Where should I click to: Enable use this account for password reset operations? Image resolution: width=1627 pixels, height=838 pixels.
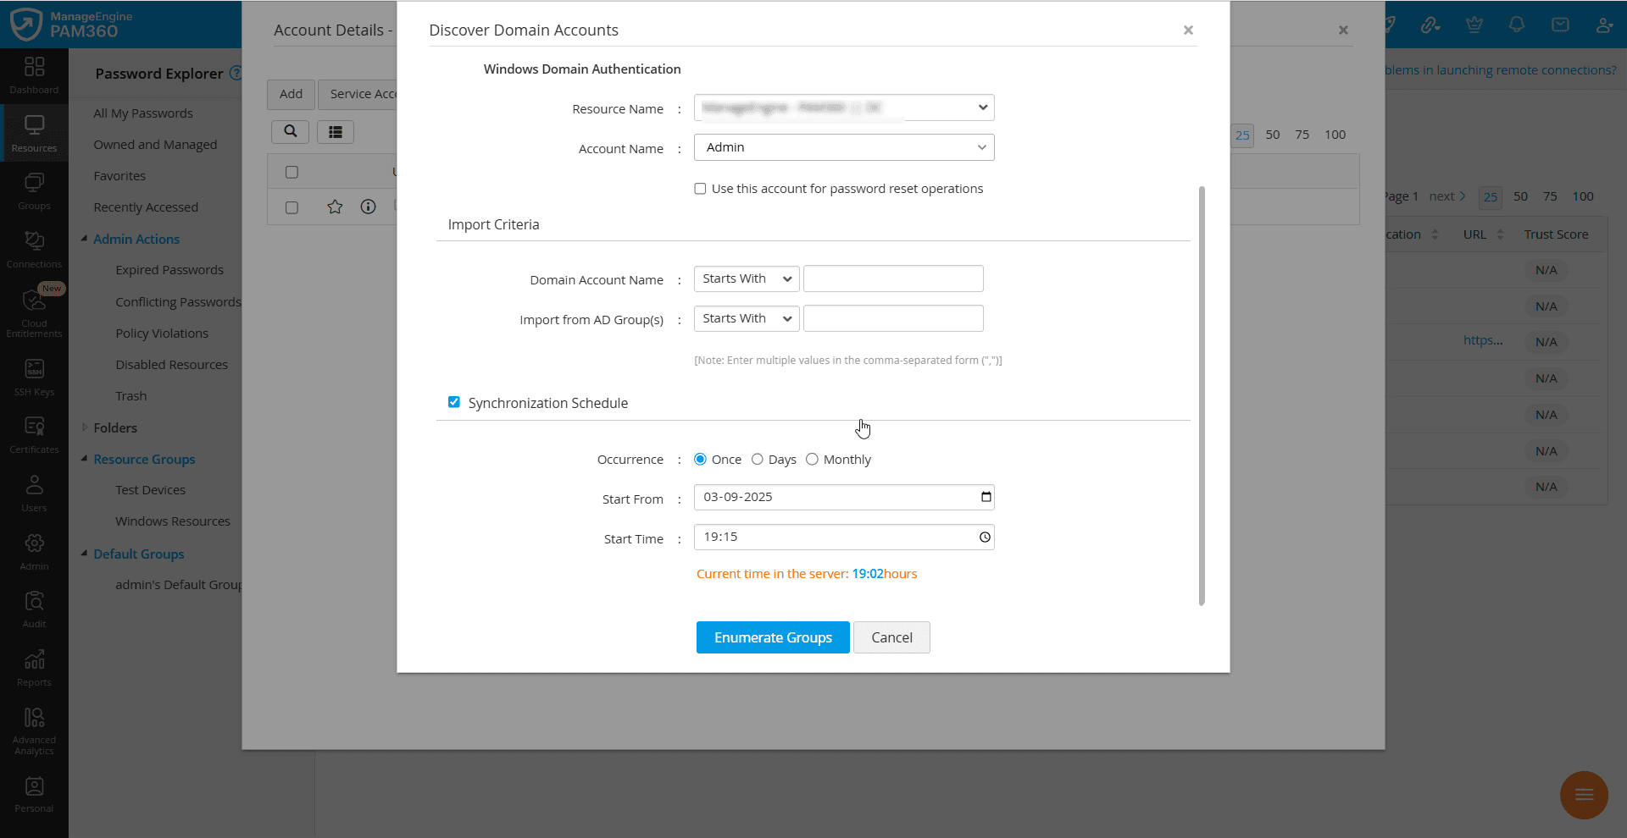click(x=700, y=188)
